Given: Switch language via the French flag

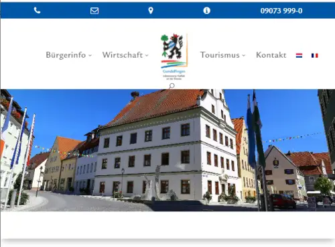Looking at the screenshot, I should (315, 55).
